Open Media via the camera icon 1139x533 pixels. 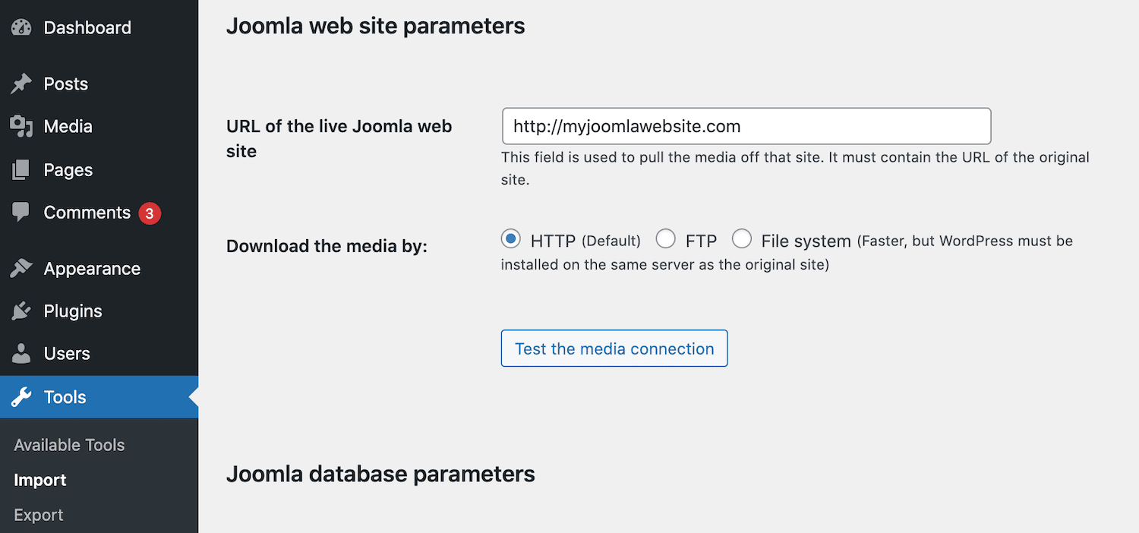21,127
